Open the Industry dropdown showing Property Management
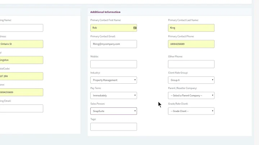This screenshot has width=259, height=145. click(113, 80)
